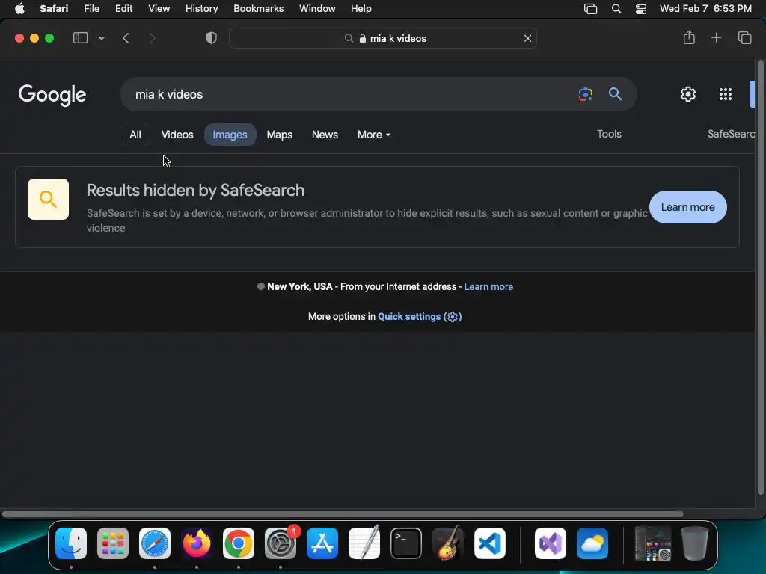This screenshot has height=574, width=766.
Task: Select the Images tab
Action: (230, 135)
